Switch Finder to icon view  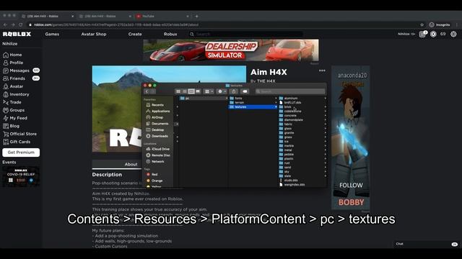click(x=178, y=91)
